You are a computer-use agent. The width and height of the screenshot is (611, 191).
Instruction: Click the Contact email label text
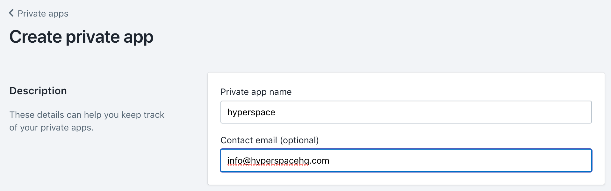click(x=248, y=140)
